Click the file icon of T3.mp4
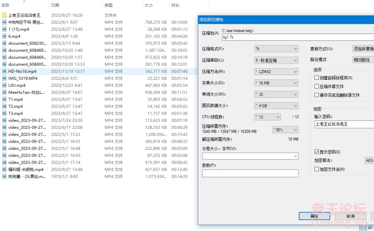Viewport: 374px width, 231px height. (4, 113)
